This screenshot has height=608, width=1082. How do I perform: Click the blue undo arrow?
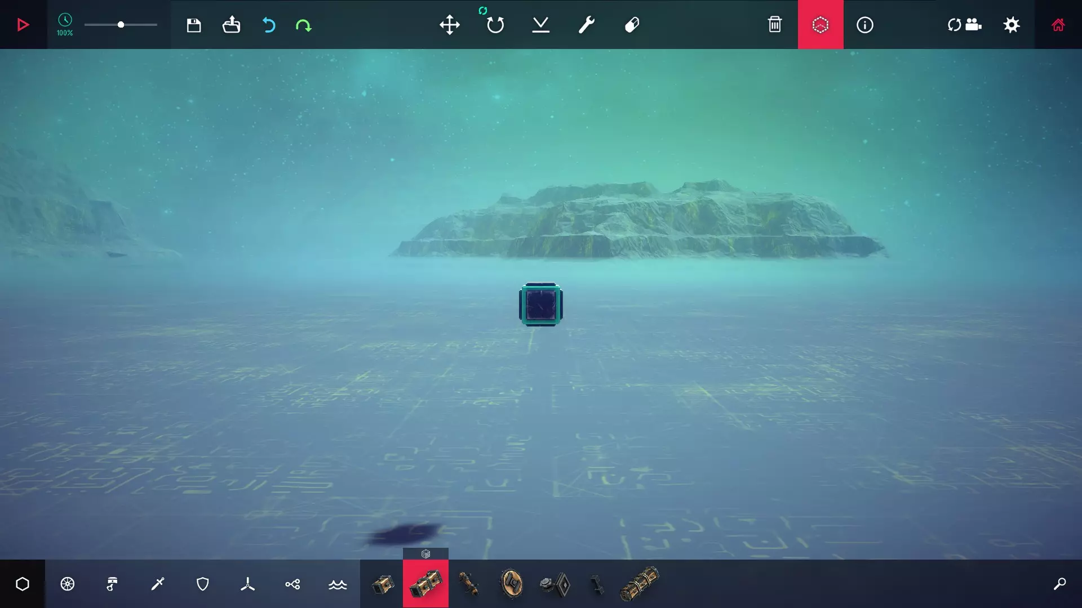(269, 25)
